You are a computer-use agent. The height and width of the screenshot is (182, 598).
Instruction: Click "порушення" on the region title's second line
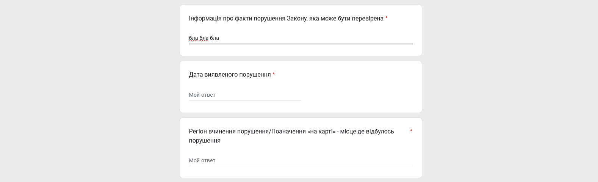point(205,141)
